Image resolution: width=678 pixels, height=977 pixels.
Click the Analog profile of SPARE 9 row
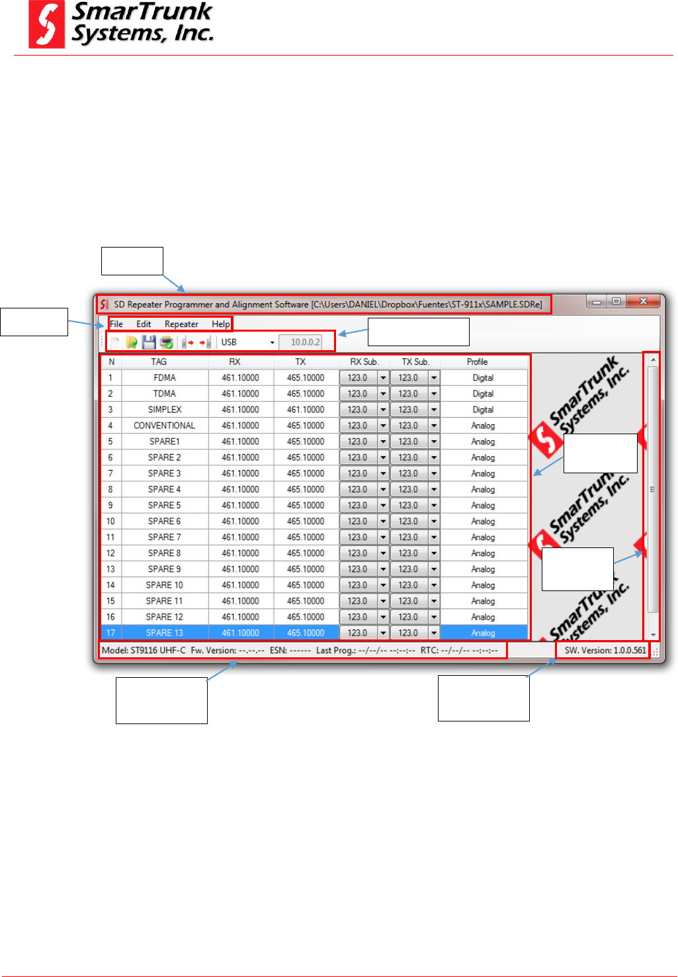484,569
